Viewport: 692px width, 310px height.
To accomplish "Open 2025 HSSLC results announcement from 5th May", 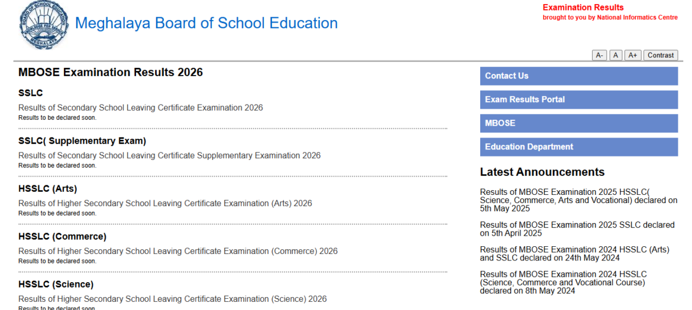I will tap(578, 200).
